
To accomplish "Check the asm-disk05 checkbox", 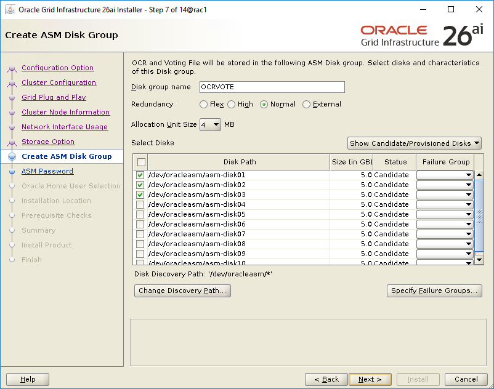I will coord(140,214).
